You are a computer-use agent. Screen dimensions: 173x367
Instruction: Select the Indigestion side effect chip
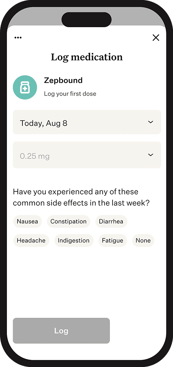(74, 240)
